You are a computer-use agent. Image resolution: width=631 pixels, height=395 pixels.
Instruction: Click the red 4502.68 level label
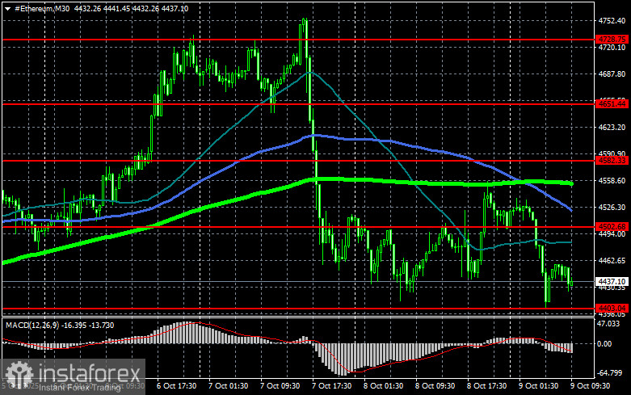(x=612, y=226)
